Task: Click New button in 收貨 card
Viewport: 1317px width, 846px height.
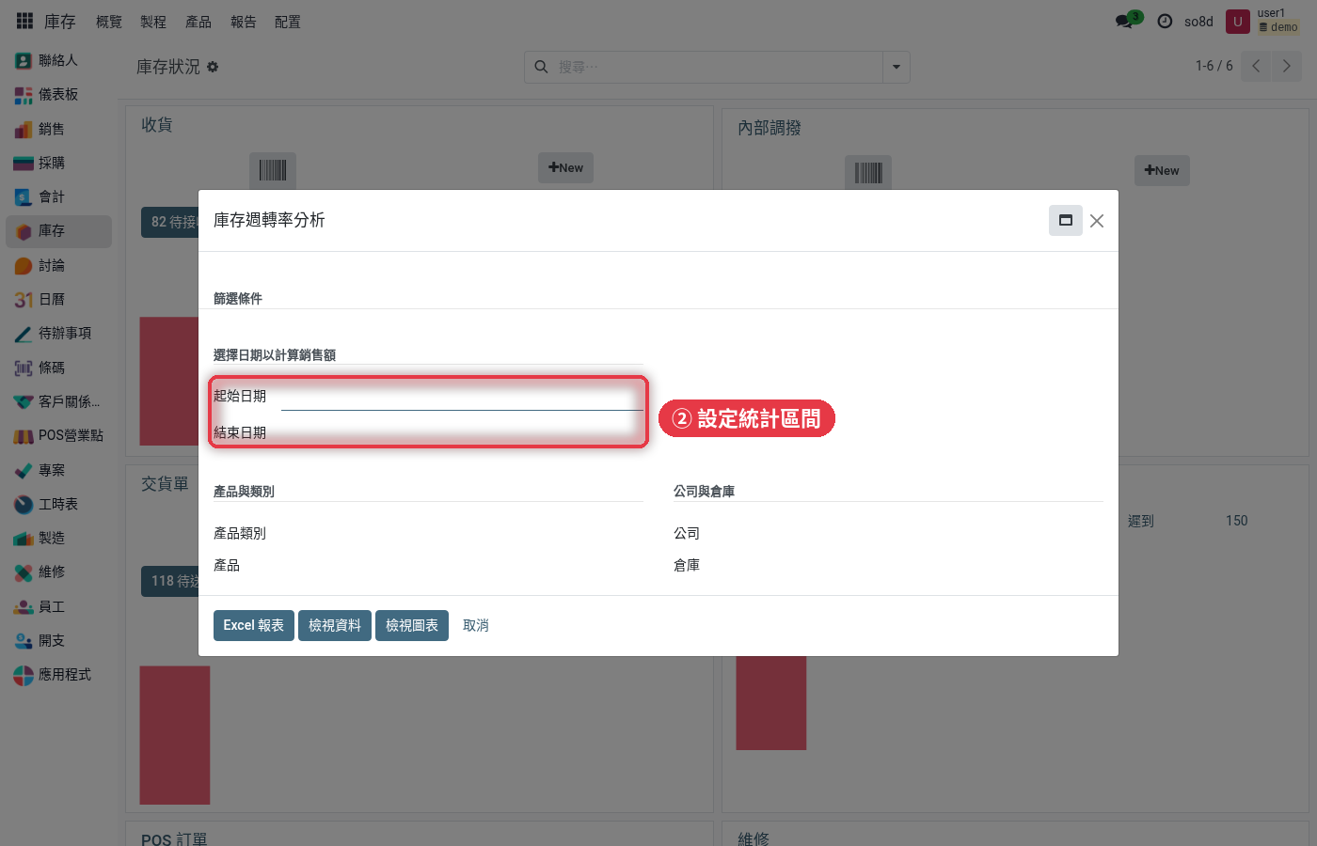Action: (565, 168)
